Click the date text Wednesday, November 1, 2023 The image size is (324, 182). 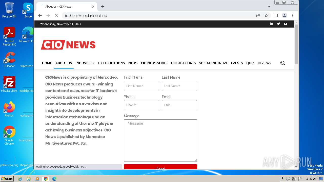click(60, 24)
